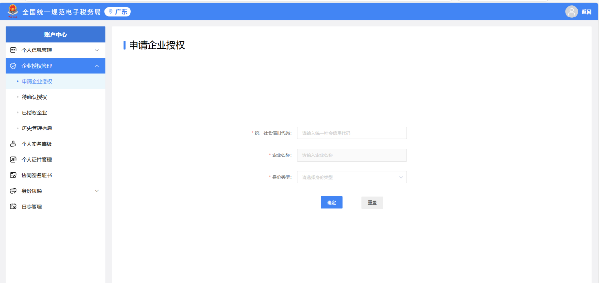The width and height of the screenshot is (599, 283).
Task: Click the tax bureau emblem logo
Action: [12, 12]
